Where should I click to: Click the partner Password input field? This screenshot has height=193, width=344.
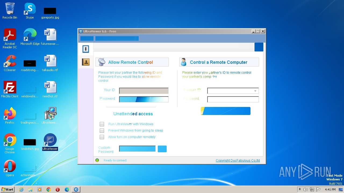pyautogui.click(x=233, y=99)
